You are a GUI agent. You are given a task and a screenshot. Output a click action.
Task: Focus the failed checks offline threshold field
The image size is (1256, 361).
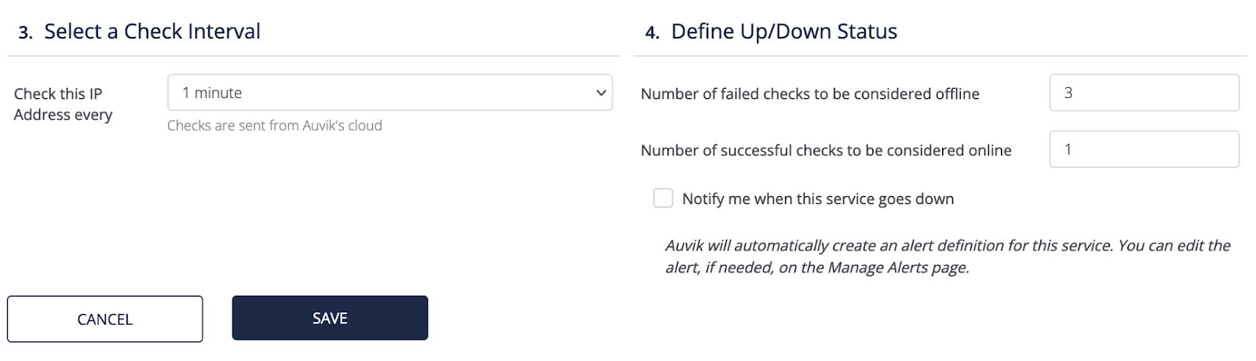click(1144, 93)
